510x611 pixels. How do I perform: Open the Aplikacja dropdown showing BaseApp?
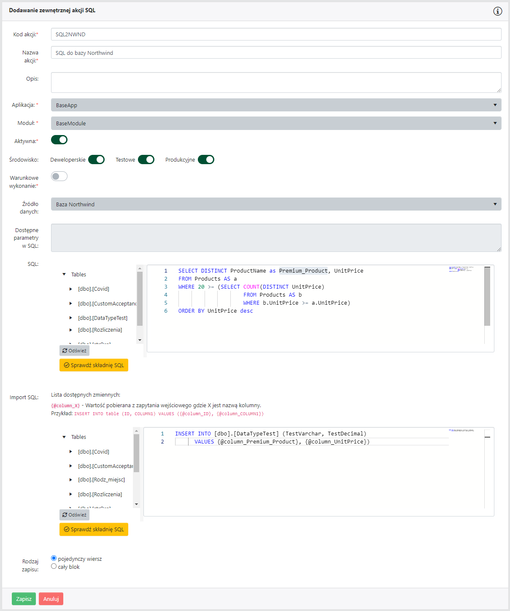tap(495, 105)
